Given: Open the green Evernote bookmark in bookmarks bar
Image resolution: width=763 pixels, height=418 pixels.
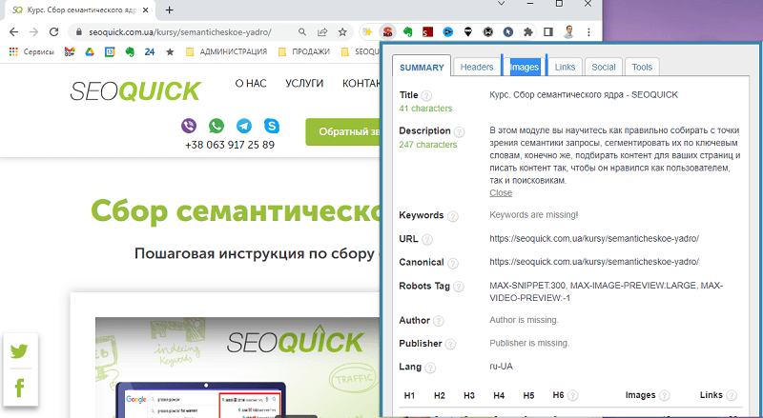Looking at the screenshot, I should pos(130,51).
